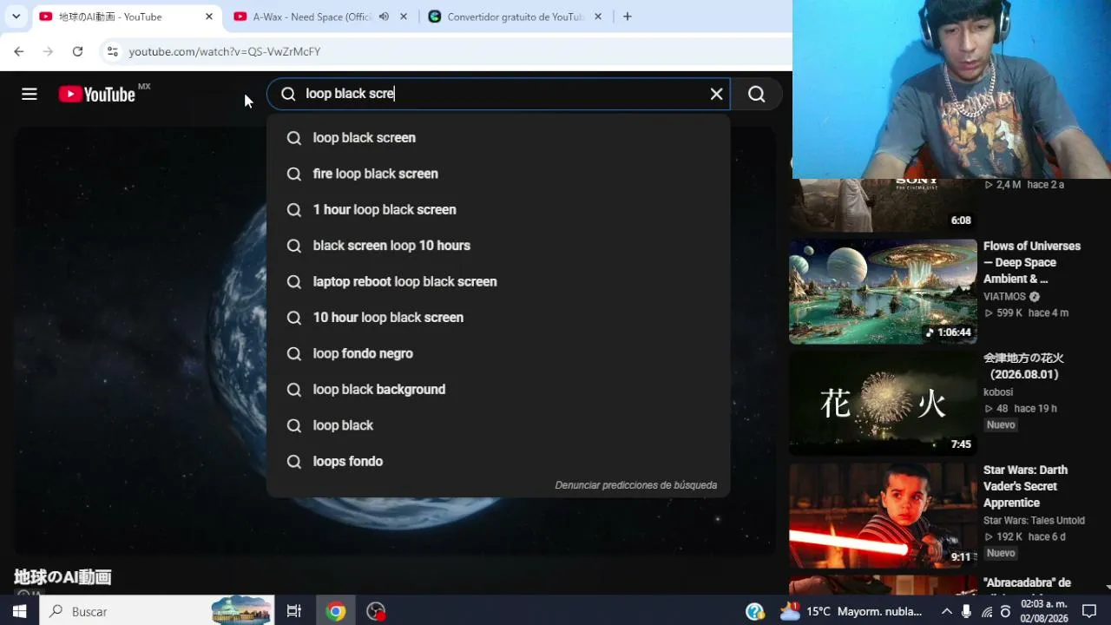
Task: Open a new browser tab
Action: (628, 16)
